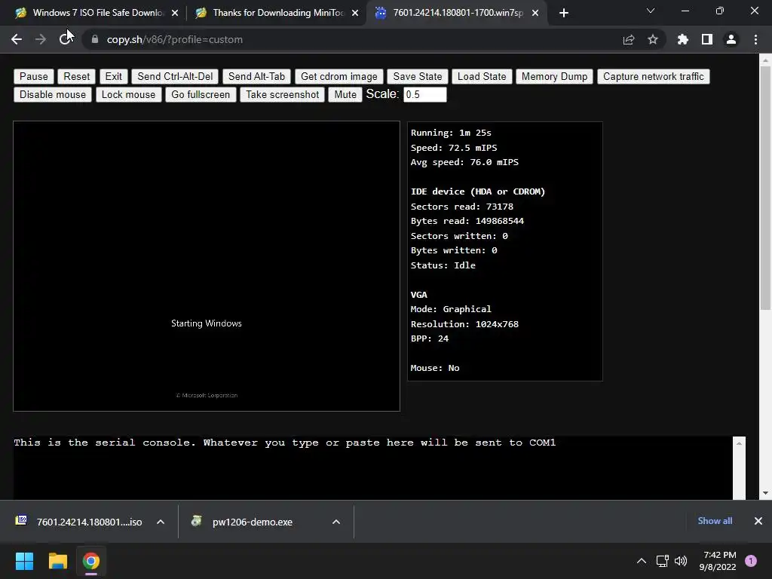Screen dimensions: 772x579
Task: Open network settings tray icon
Action: tap(662, 561)
